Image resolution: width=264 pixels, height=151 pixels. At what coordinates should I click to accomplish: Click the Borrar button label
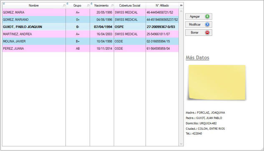pos(194,33)
